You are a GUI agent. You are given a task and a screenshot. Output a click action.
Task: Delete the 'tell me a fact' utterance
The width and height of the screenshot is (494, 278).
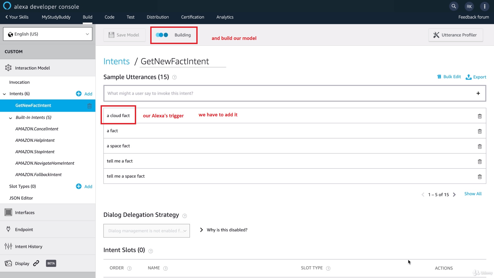[x=480, y=162]
